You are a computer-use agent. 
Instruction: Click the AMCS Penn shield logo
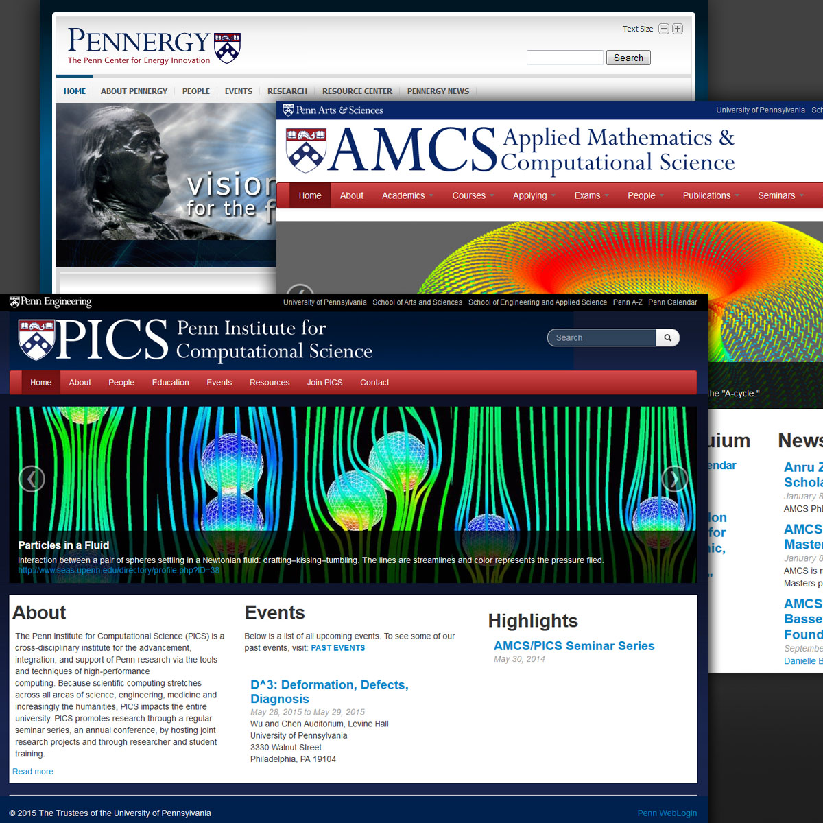click(306, 150)
